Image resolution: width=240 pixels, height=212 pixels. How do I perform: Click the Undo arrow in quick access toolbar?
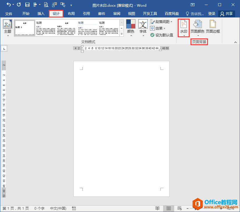point(8,5)
